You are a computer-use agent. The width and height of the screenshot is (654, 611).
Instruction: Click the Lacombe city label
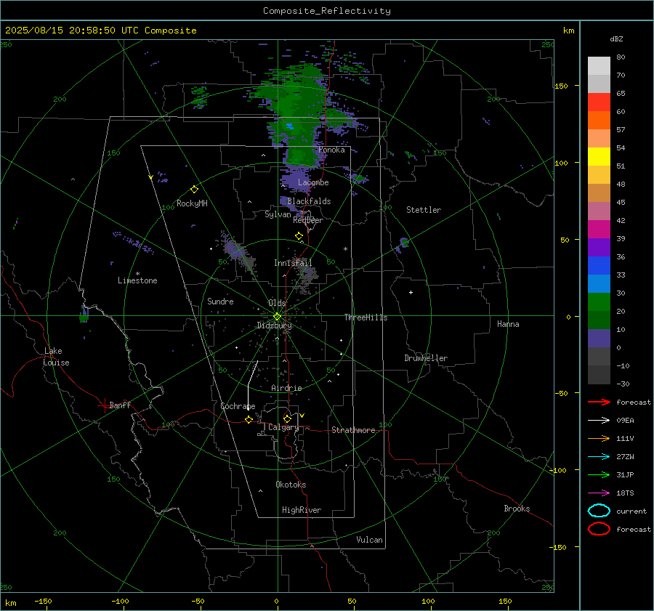pyautogui.click(x=313, y=182)
